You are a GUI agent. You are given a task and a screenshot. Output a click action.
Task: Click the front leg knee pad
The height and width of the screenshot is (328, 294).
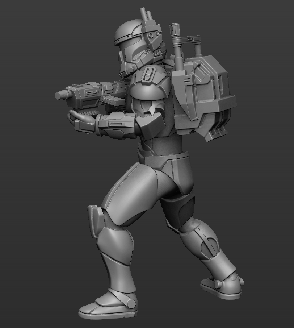click(96, 221)
